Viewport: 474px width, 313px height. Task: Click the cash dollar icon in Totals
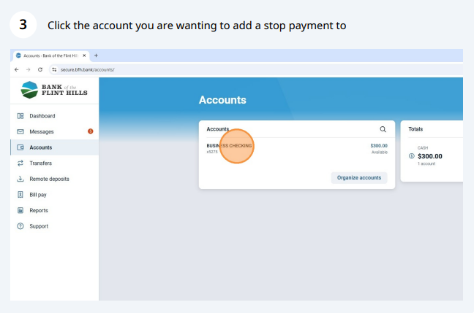pos(411,156)
